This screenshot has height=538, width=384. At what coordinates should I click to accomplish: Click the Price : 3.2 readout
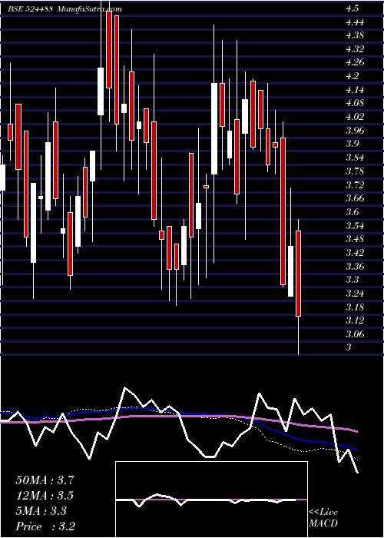45,526
